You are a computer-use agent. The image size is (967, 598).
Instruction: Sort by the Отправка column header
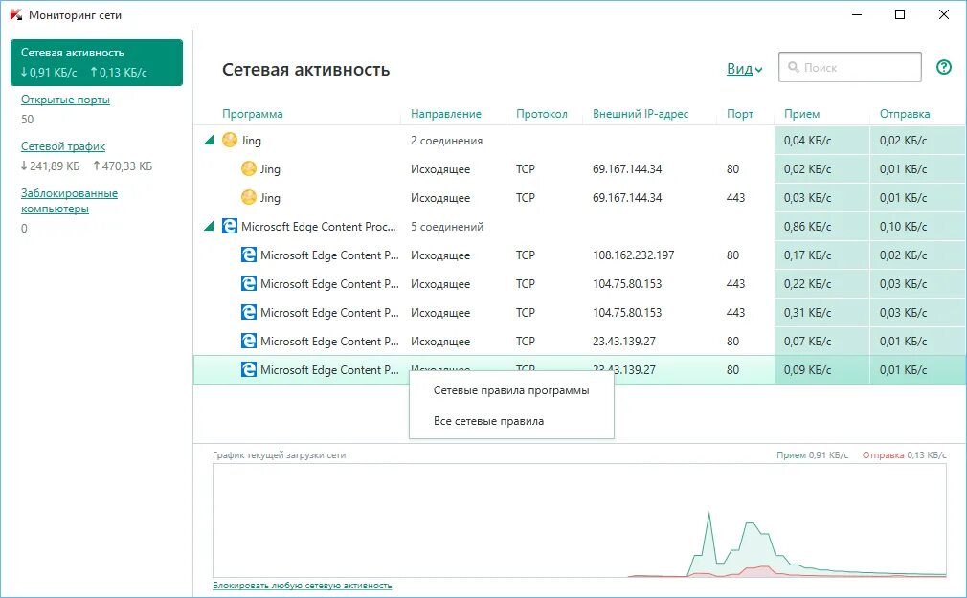pyautogui.click(x=905, y=114)
